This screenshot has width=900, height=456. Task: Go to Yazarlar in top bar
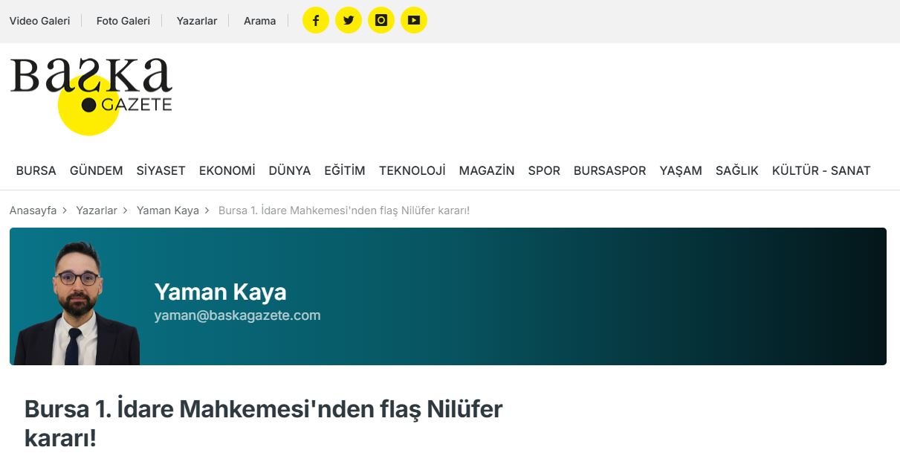click(x=197, y=21)
